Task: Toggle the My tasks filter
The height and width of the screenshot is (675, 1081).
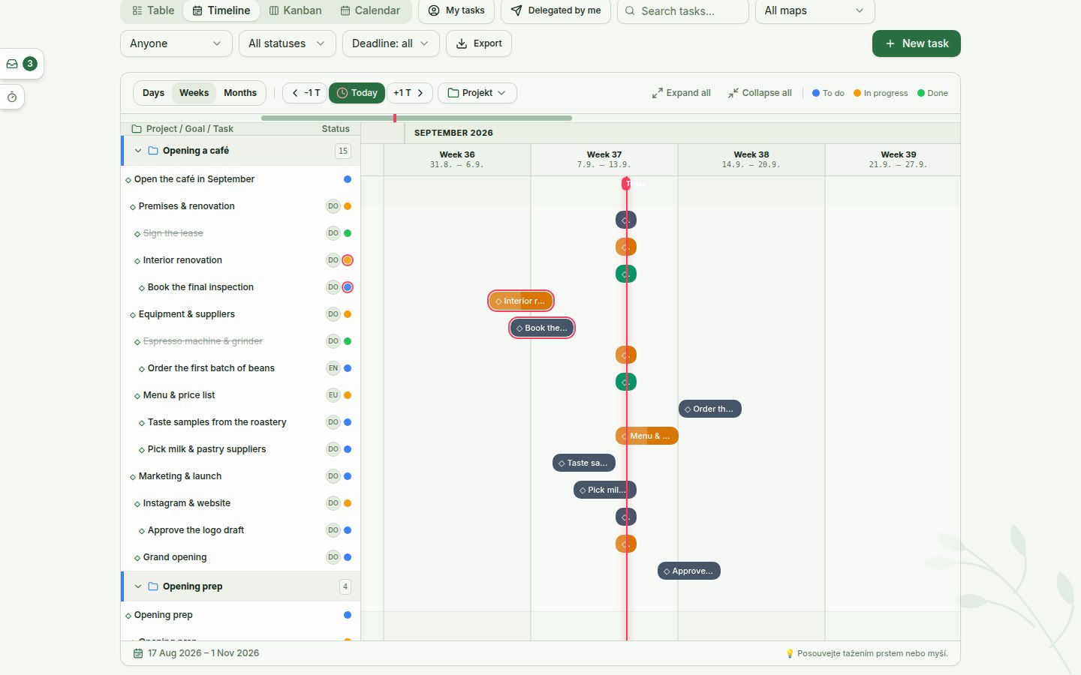Action: coord(456,10)
